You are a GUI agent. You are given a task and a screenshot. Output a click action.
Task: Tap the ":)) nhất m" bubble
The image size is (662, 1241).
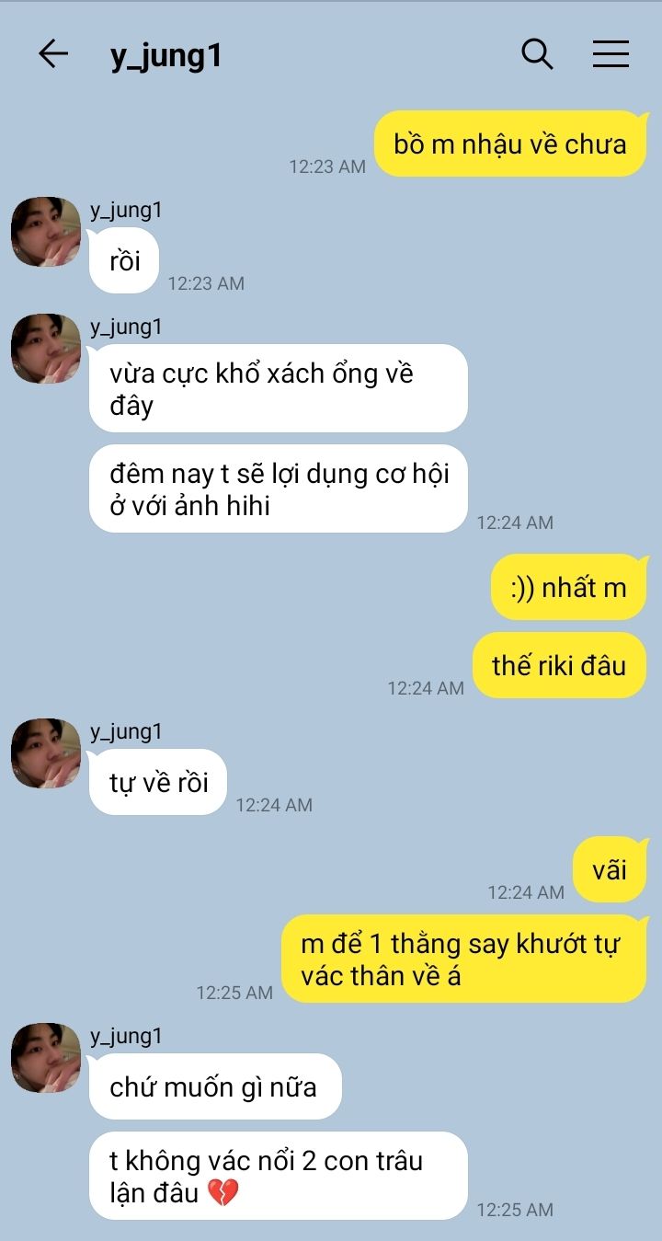[x=569, y=587]
